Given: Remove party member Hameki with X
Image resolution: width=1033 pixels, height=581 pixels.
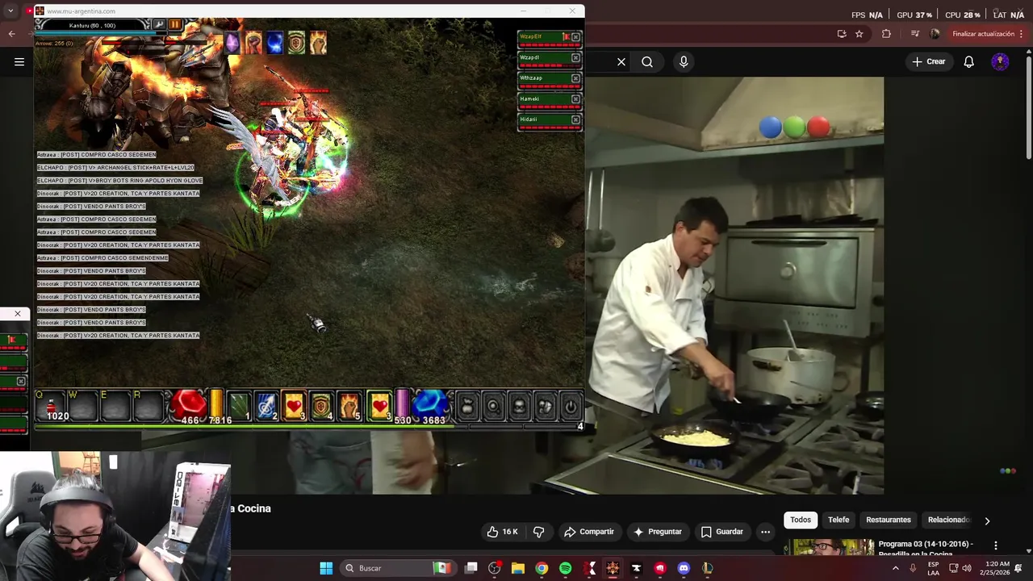Looking at the screenshot, I should [575, 99].
